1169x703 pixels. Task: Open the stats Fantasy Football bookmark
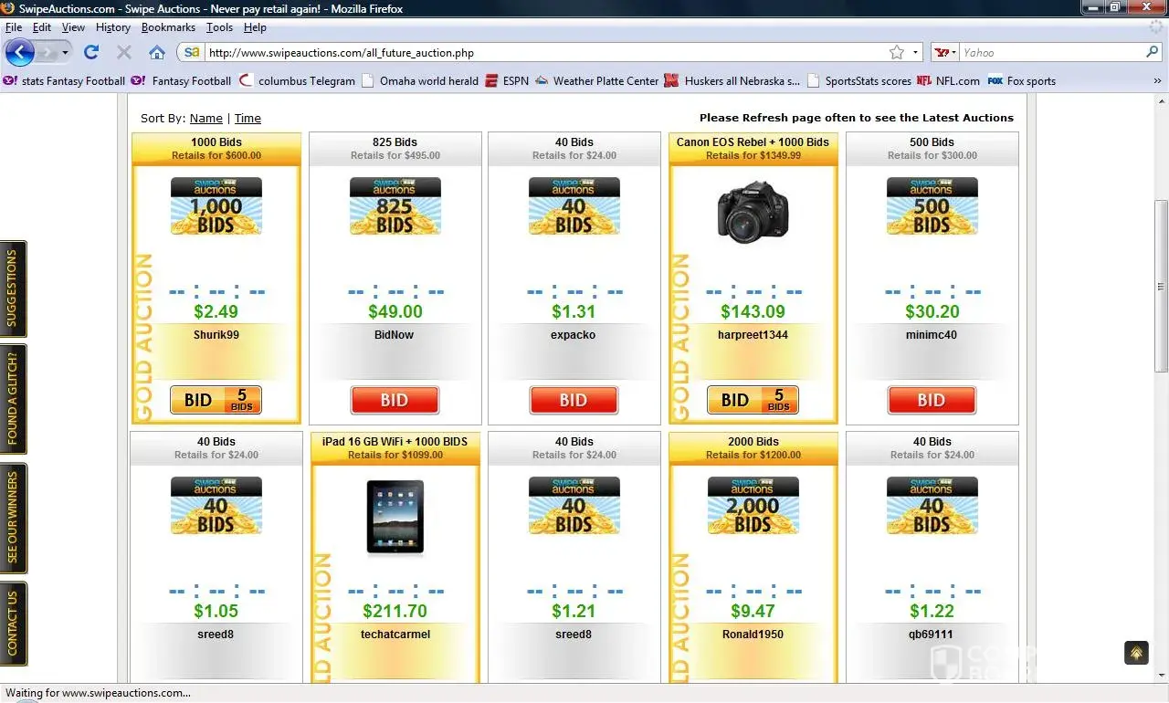tap(64, 81)
